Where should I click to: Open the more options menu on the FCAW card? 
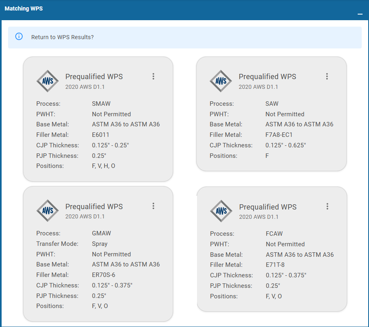(x=327, y=206)
